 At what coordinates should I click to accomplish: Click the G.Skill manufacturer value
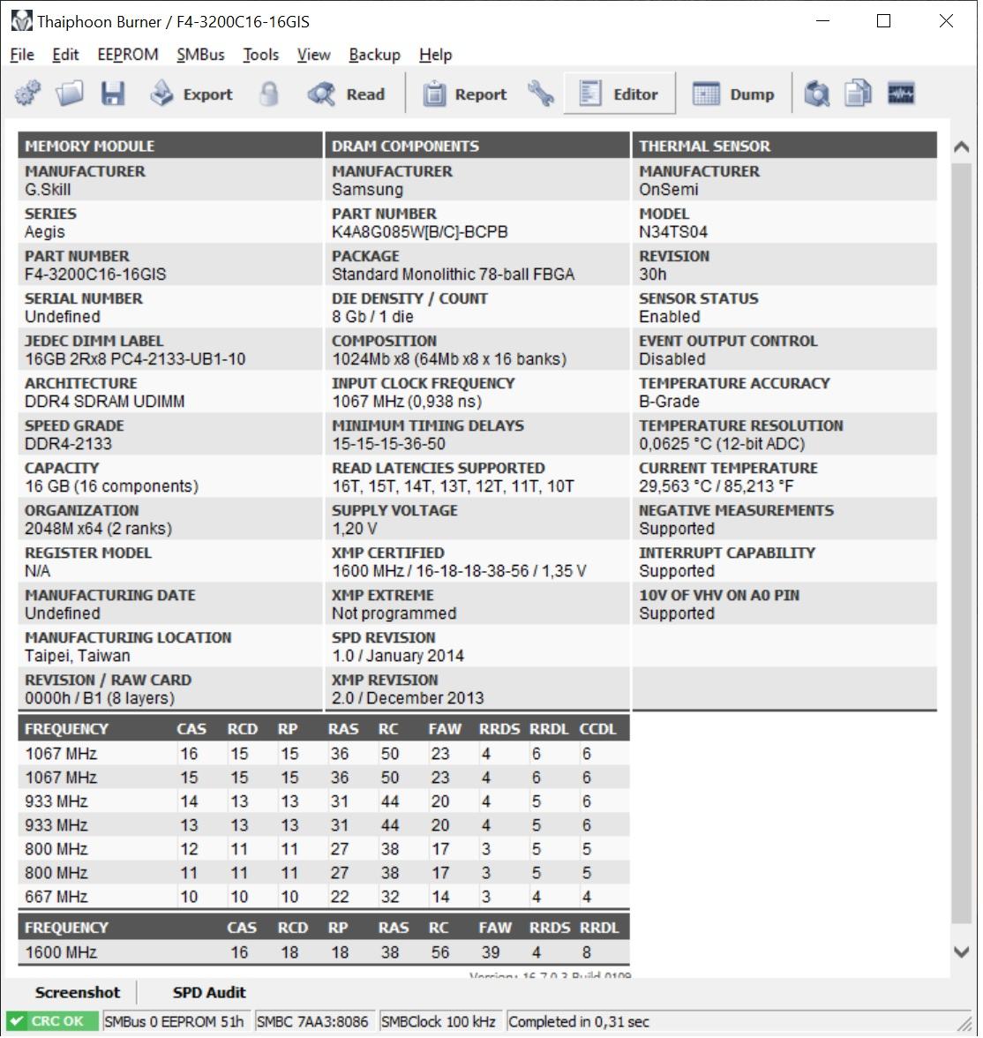coord(48,189)
